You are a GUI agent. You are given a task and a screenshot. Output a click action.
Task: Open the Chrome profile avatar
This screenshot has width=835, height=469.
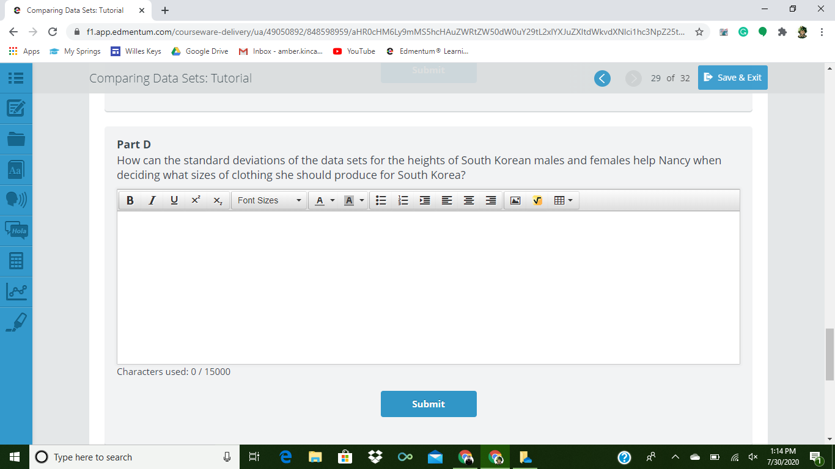pos(803,32)
